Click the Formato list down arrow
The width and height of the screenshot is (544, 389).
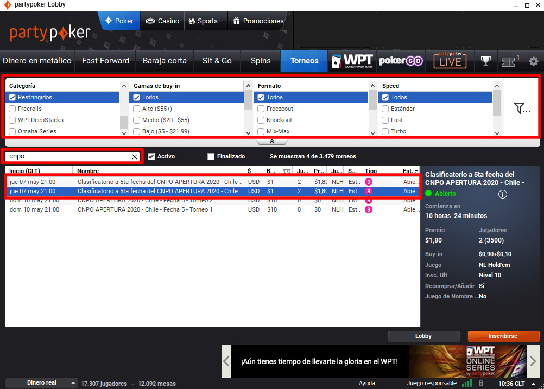coord(372,133)
